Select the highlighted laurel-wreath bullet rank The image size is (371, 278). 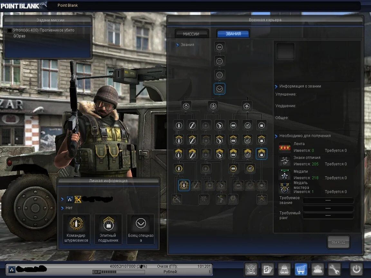tap(184, 185)
